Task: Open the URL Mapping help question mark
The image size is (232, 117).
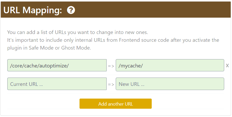Action: pyautogui.click(x=71, y=10)
